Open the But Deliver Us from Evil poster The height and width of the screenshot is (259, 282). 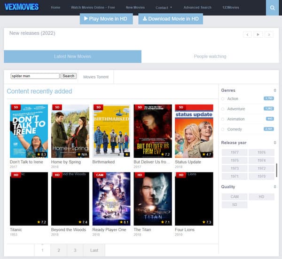153,131
